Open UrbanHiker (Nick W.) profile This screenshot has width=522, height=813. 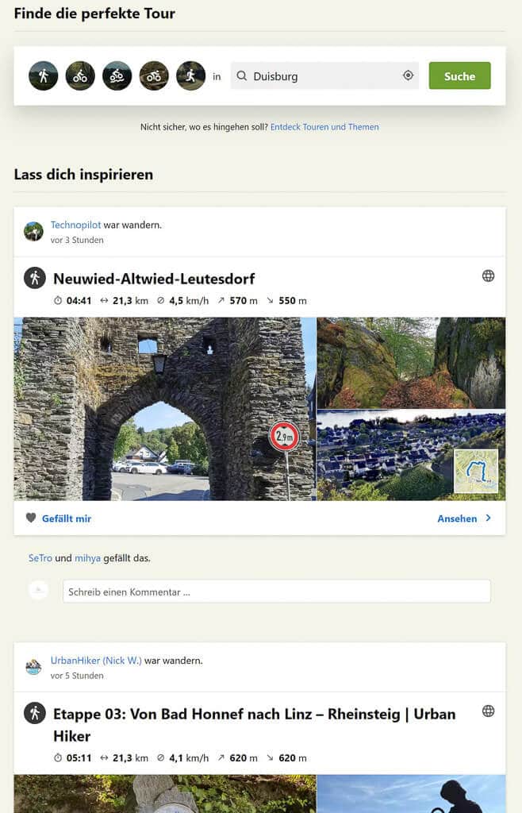coord(97,661)
